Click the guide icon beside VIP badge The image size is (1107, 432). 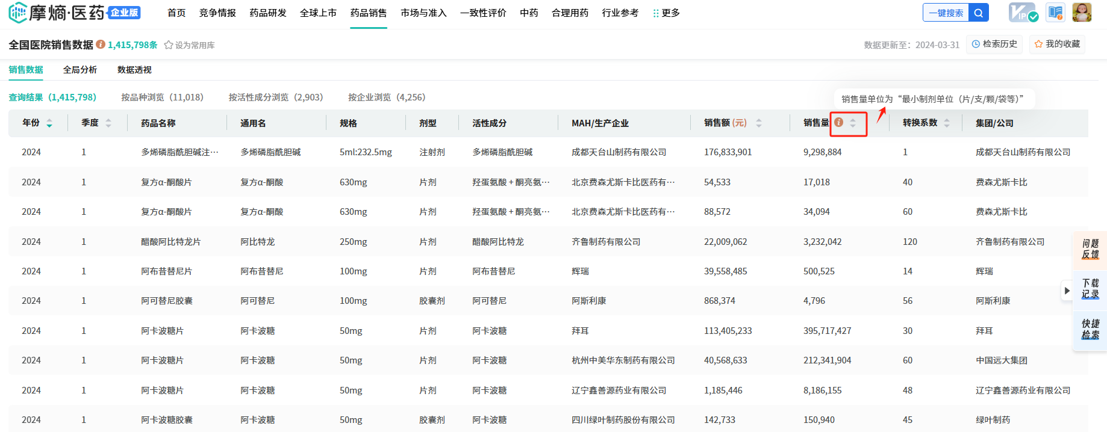(1055, 13)
